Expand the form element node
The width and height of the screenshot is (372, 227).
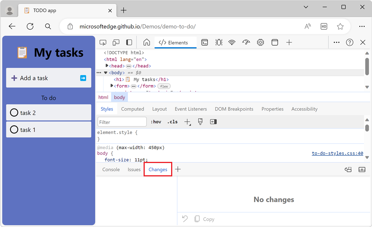(112, 86)
